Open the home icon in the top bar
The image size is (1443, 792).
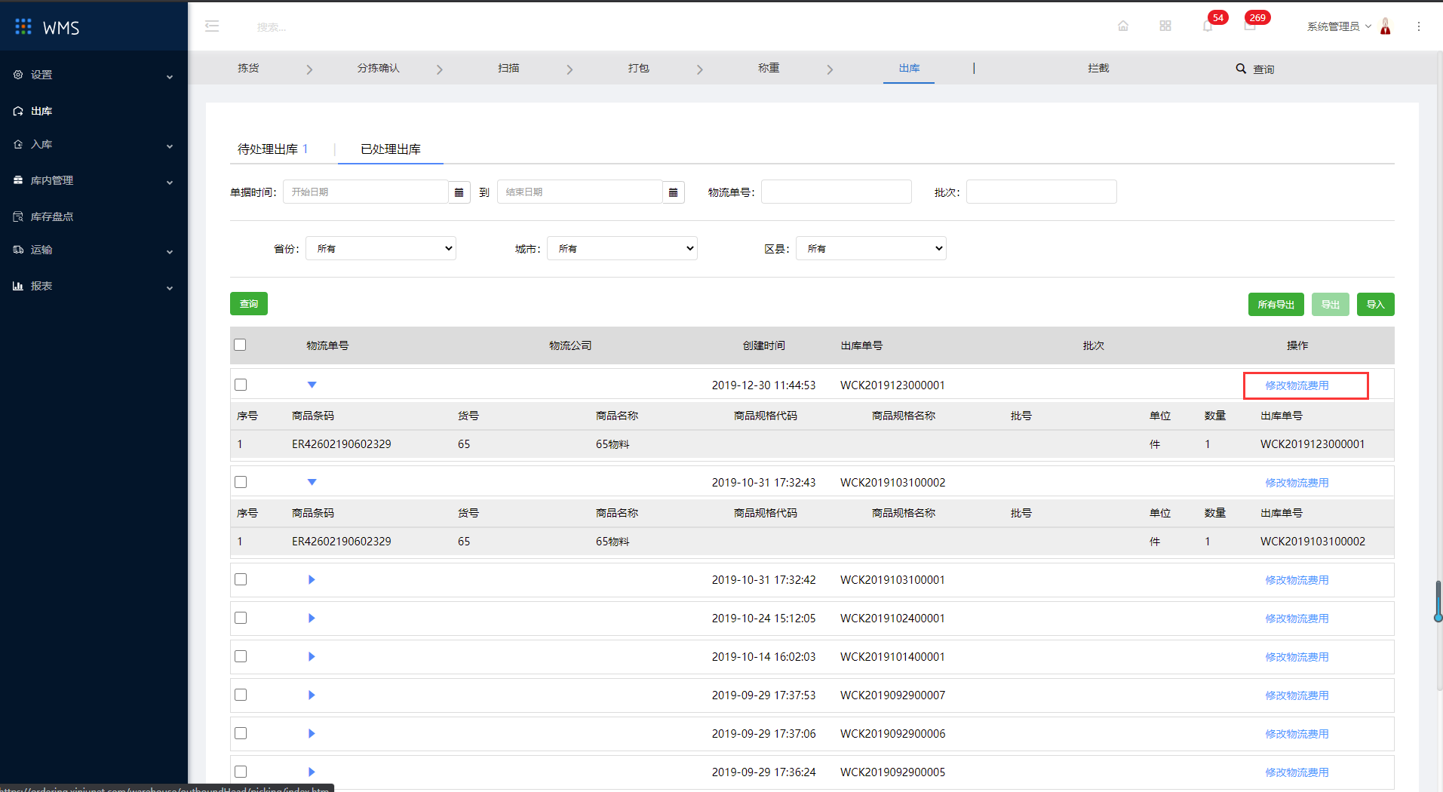click(1123, 26)
